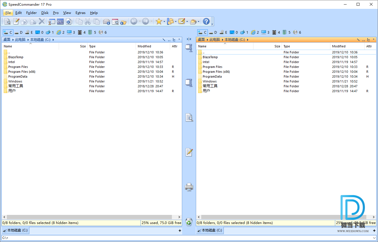Screen dimensions: 378x242
Task: Click the printer icon in middle bar
Action: 189,187
